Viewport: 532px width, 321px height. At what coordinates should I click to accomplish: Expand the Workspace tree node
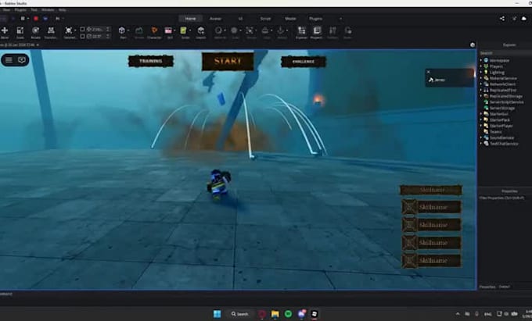[481, 60]
